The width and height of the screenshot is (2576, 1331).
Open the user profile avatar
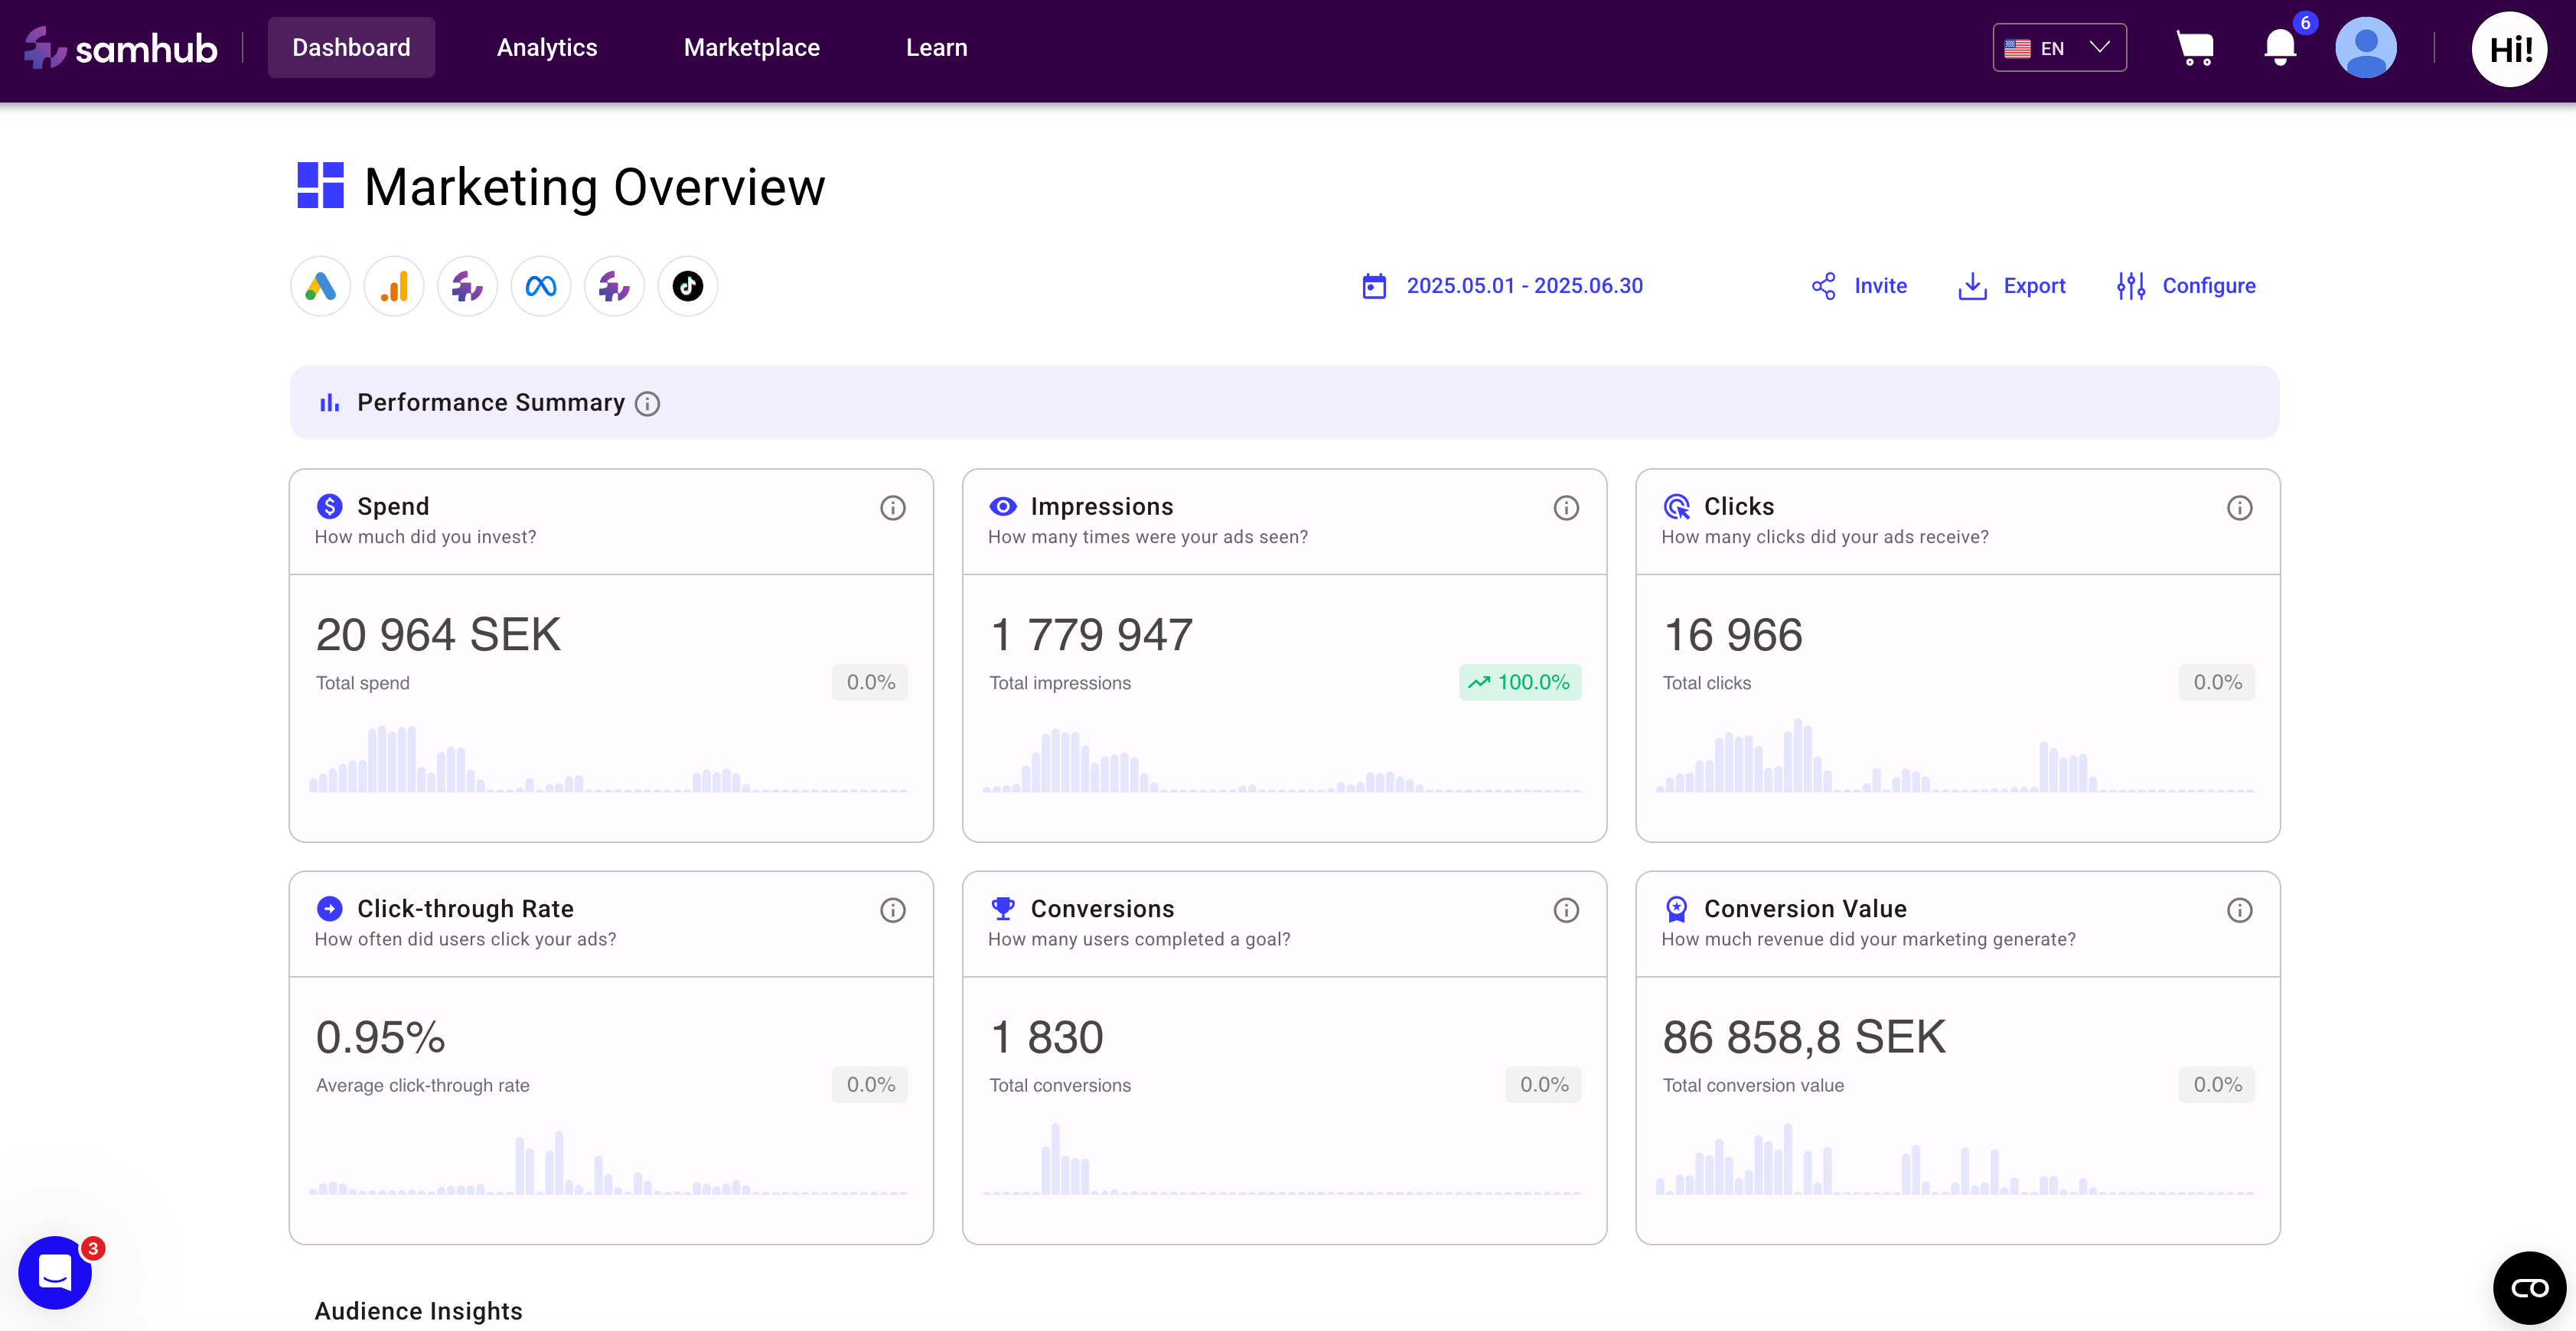click(2365, 48)
